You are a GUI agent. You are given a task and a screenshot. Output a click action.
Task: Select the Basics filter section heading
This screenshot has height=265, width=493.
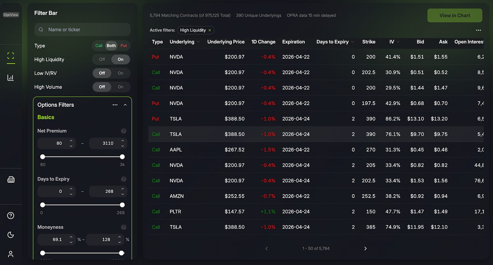click(x=46, y=117)
